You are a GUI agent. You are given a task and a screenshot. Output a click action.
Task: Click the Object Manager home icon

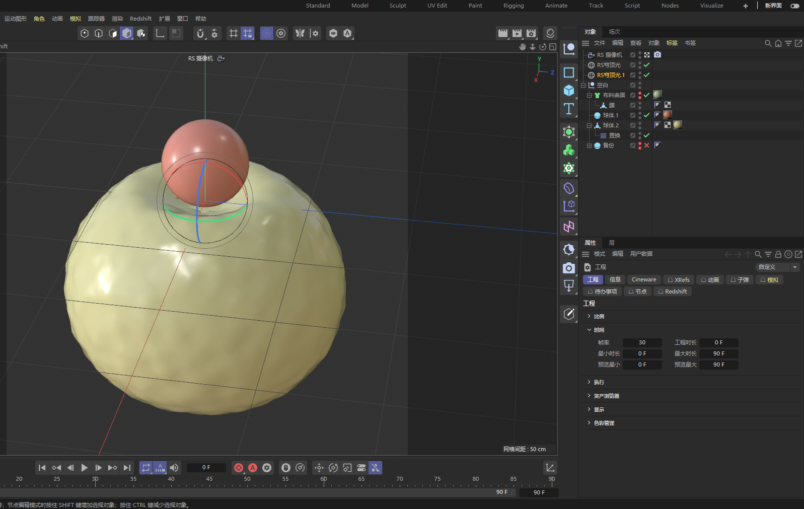point(778,43)
